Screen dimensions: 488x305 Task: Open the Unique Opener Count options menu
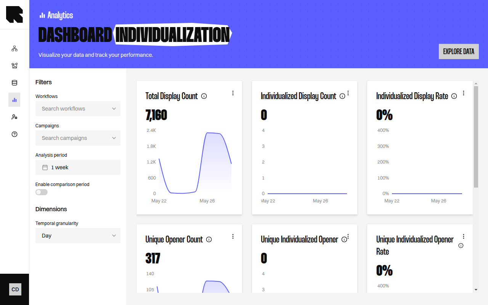tap(233, 236)
